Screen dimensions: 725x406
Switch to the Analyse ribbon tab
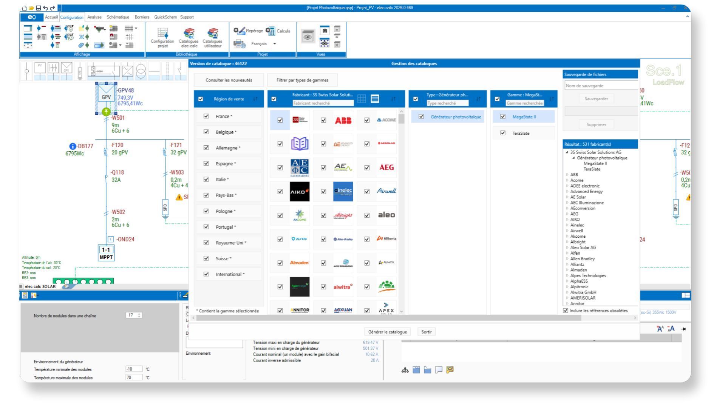[x=95, y=17]
